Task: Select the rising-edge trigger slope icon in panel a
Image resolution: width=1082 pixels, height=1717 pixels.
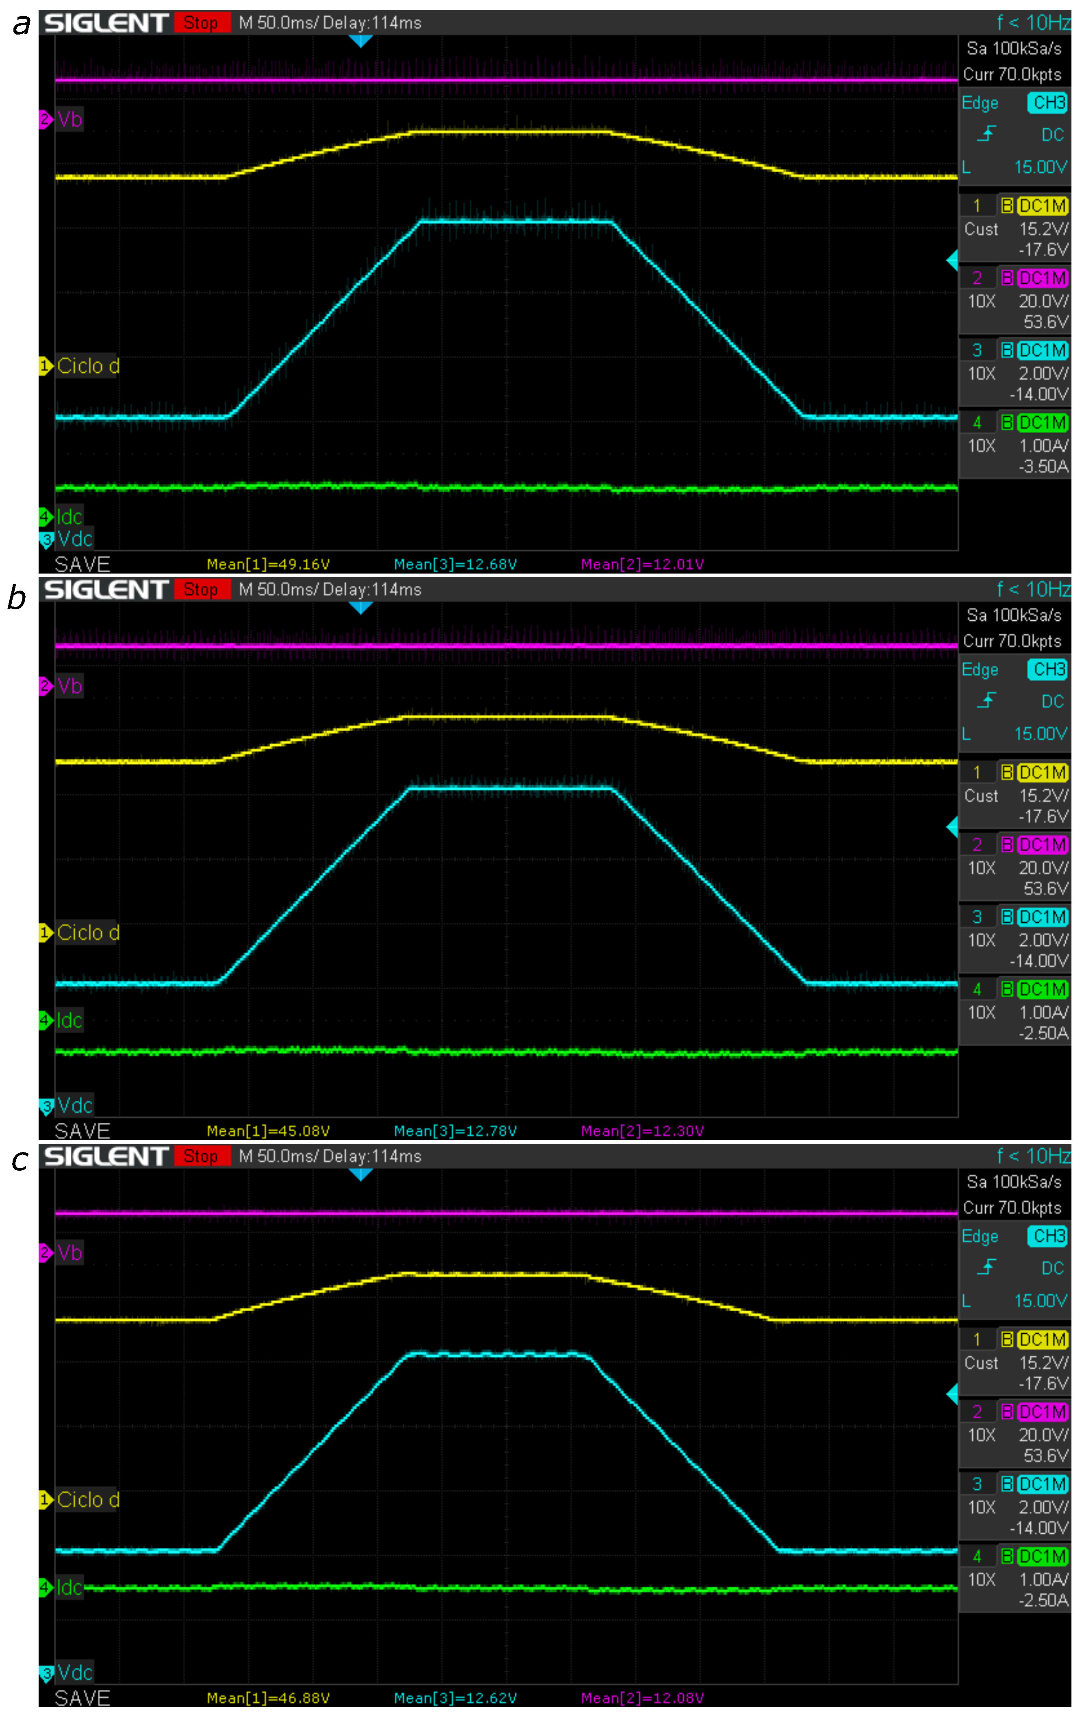Action: coord(987,134)
